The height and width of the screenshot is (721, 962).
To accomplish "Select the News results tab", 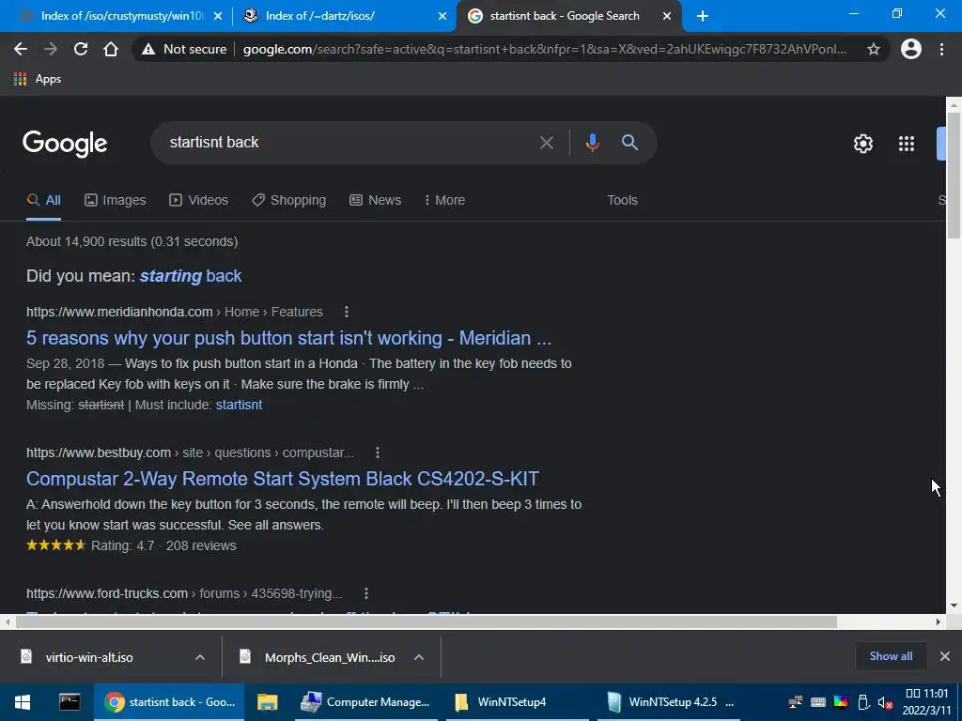I will (x=376, y=200).
